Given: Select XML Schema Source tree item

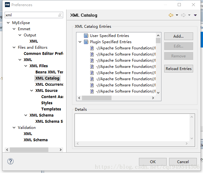Looking at the screenshot, I should [49, 122].
